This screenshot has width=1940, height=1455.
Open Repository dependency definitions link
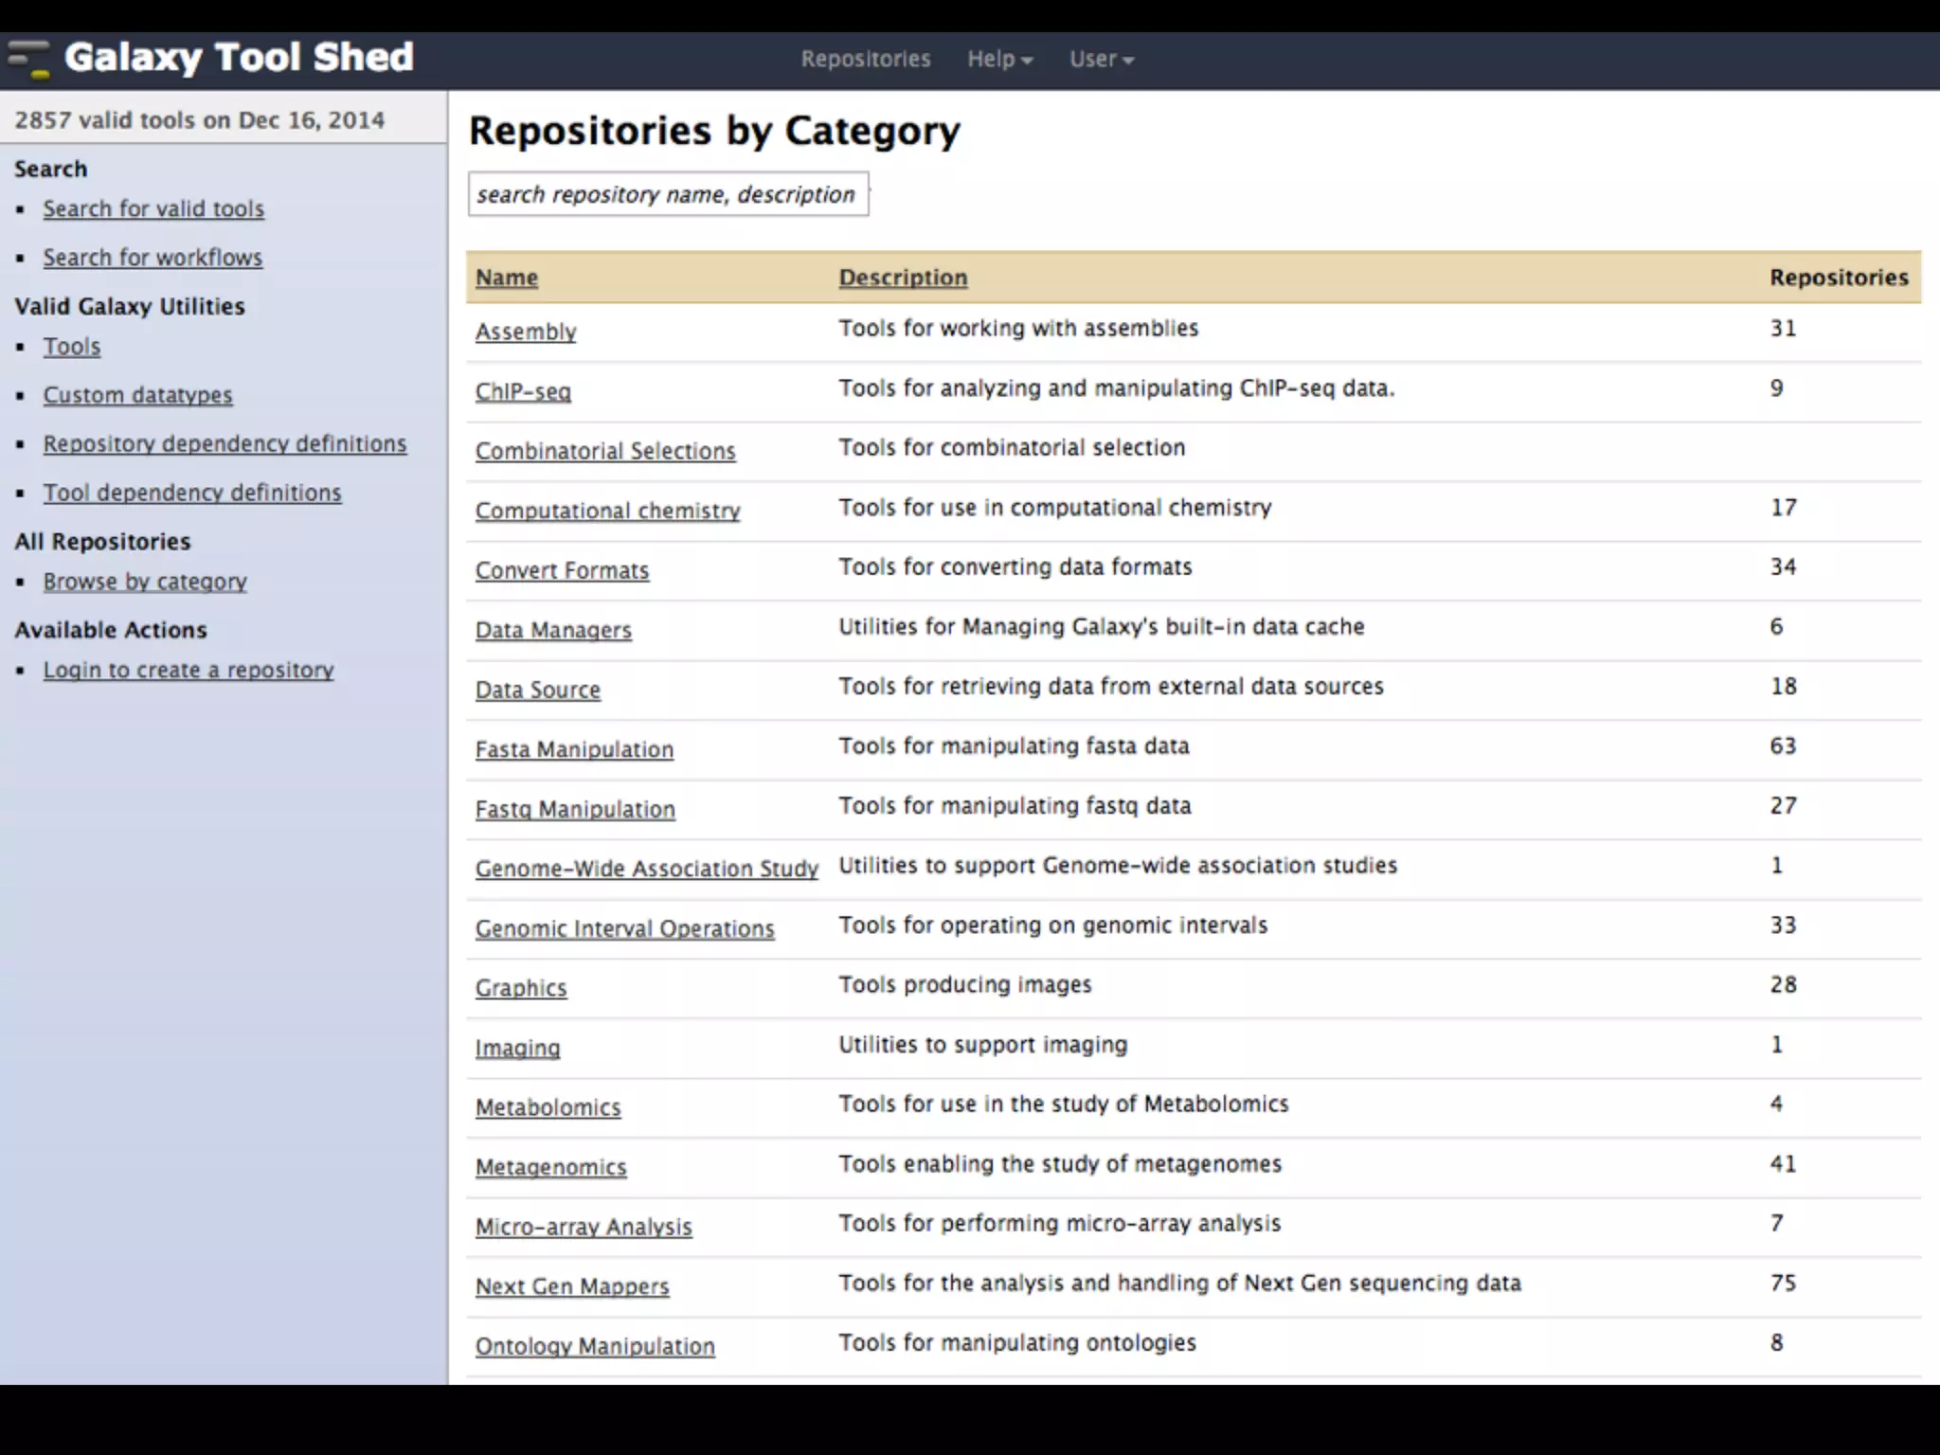click(225, 444)
